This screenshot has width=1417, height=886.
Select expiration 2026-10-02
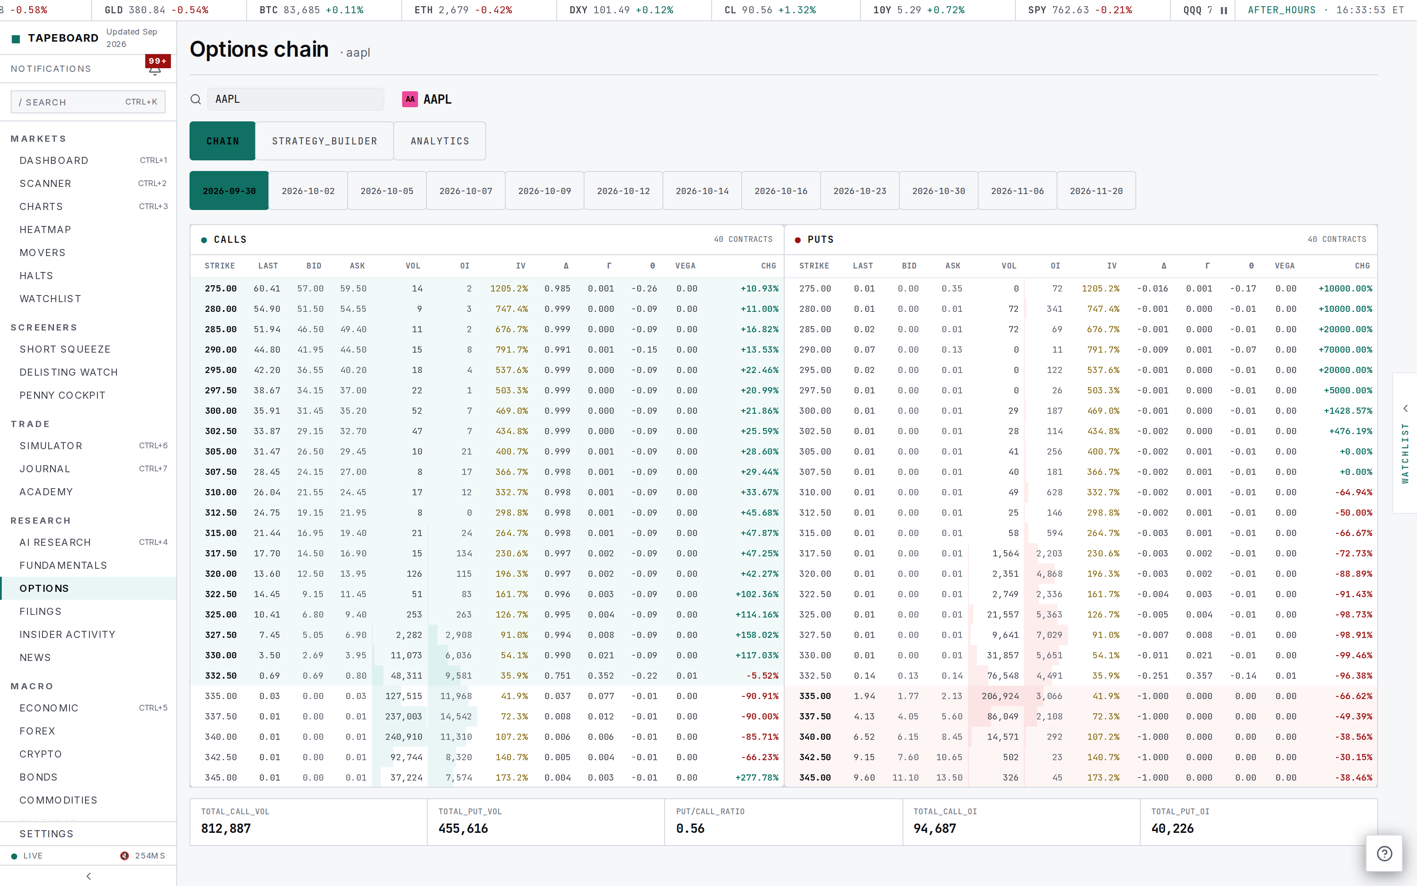click(308, 191)
